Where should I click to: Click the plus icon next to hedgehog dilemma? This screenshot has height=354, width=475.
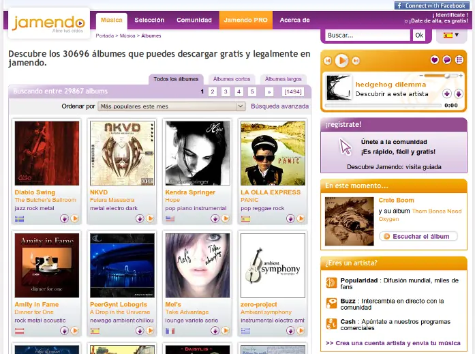pos(447,93)
